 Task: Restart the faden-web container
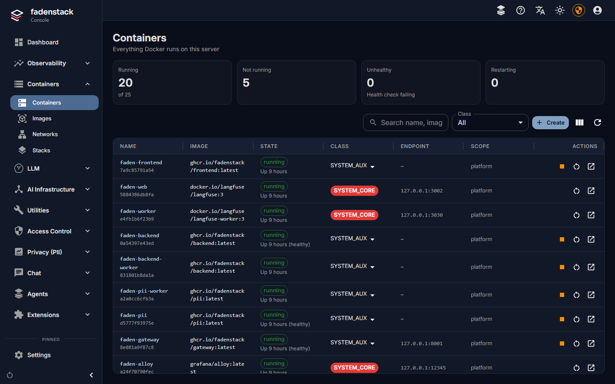tap(577, 191)
